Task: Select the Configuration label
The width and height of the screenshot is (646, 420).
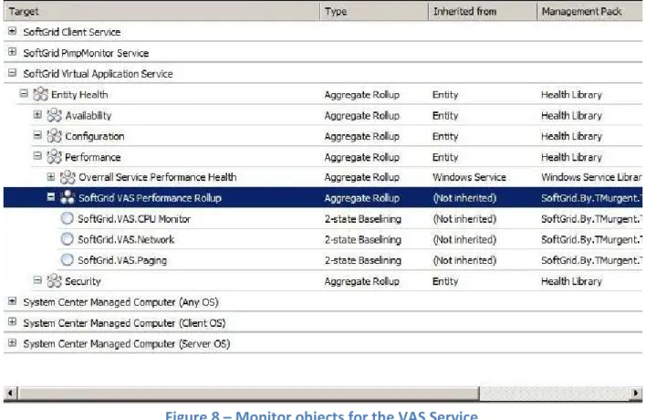Action: click(x=94, y=136)
